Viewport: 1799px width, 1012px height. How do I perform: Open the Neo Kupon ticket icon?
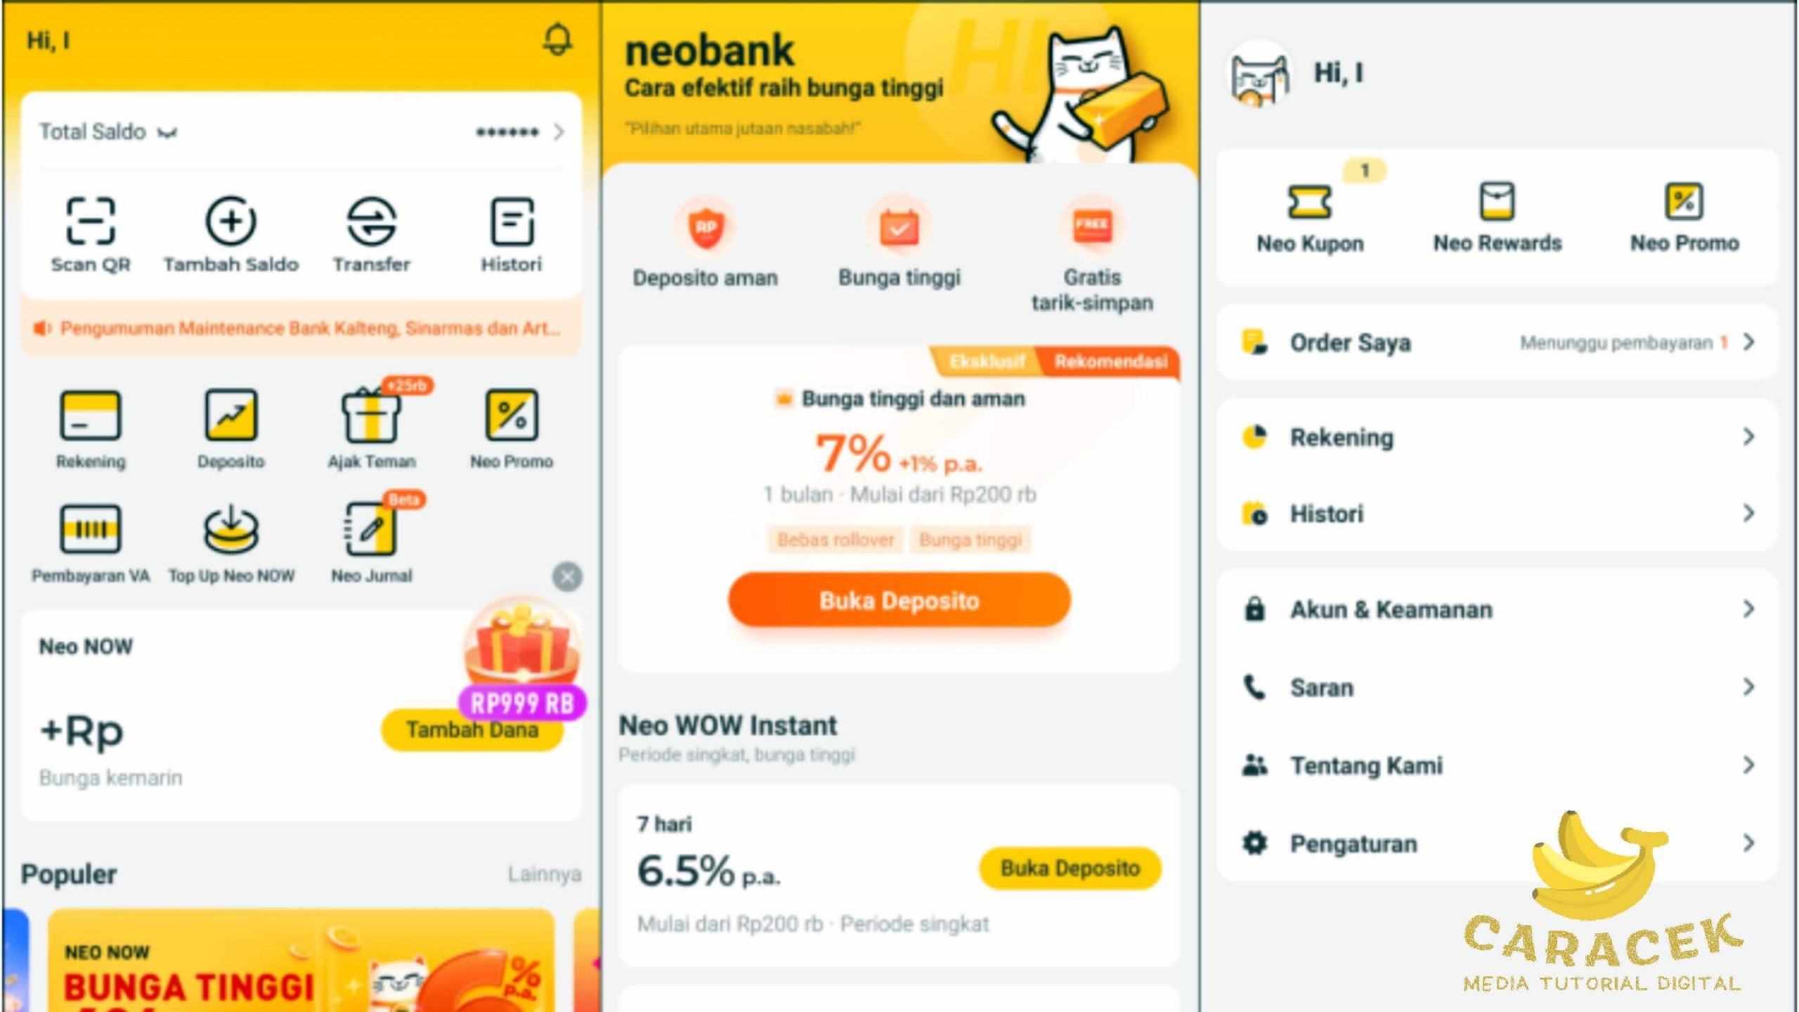1309,202
